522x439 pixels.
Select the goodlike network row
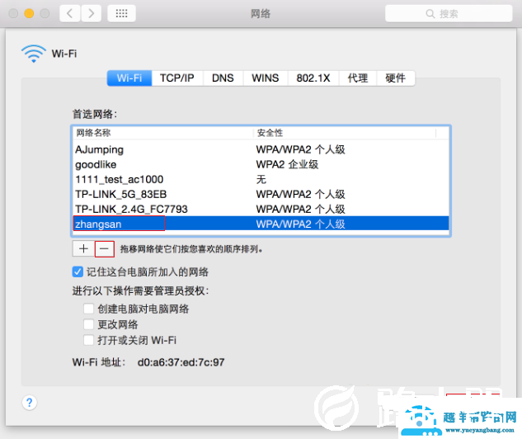(261, 164)
